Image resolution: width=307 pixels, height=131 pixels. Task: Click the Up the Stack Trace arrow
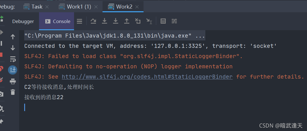pyautogui.click(x=13, y=37)
